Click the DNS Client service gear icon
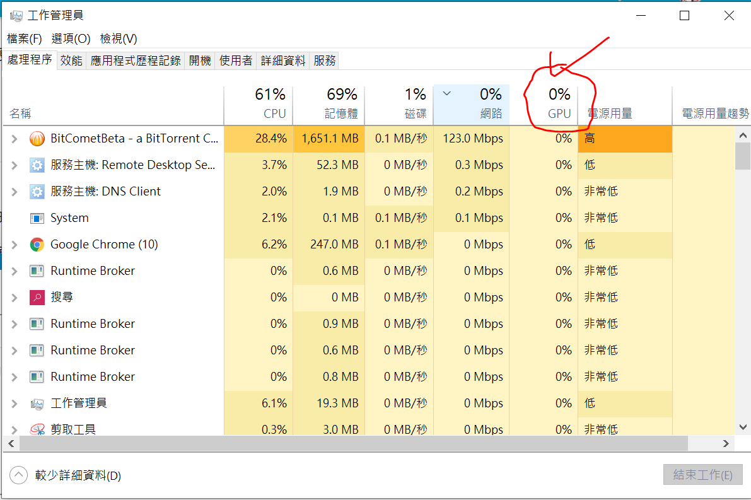 [x=37, y=192]
